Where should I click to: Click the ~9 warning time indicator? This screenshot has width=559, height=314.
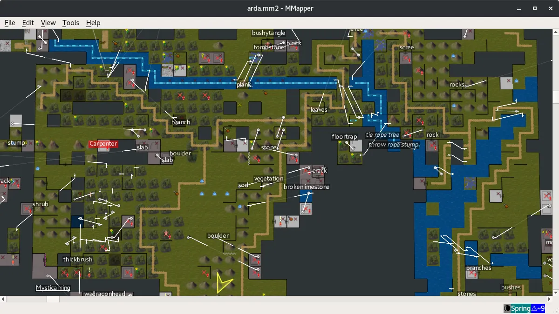[x=538, y=308]
